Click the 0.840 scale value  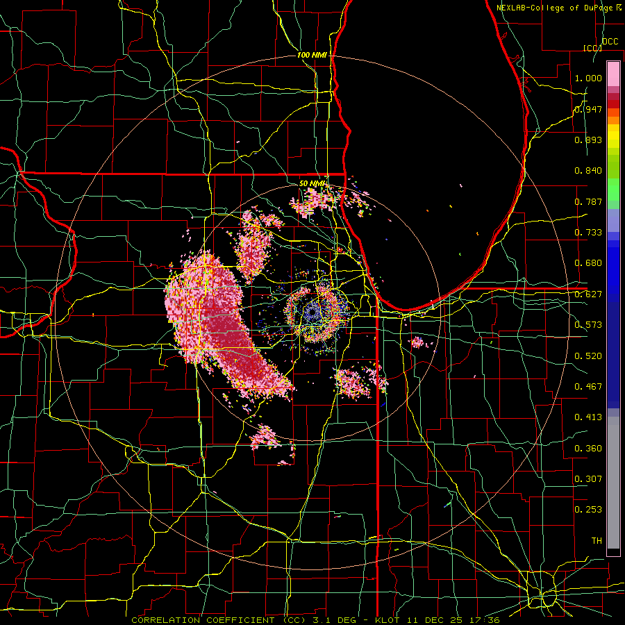pos(588,171)
